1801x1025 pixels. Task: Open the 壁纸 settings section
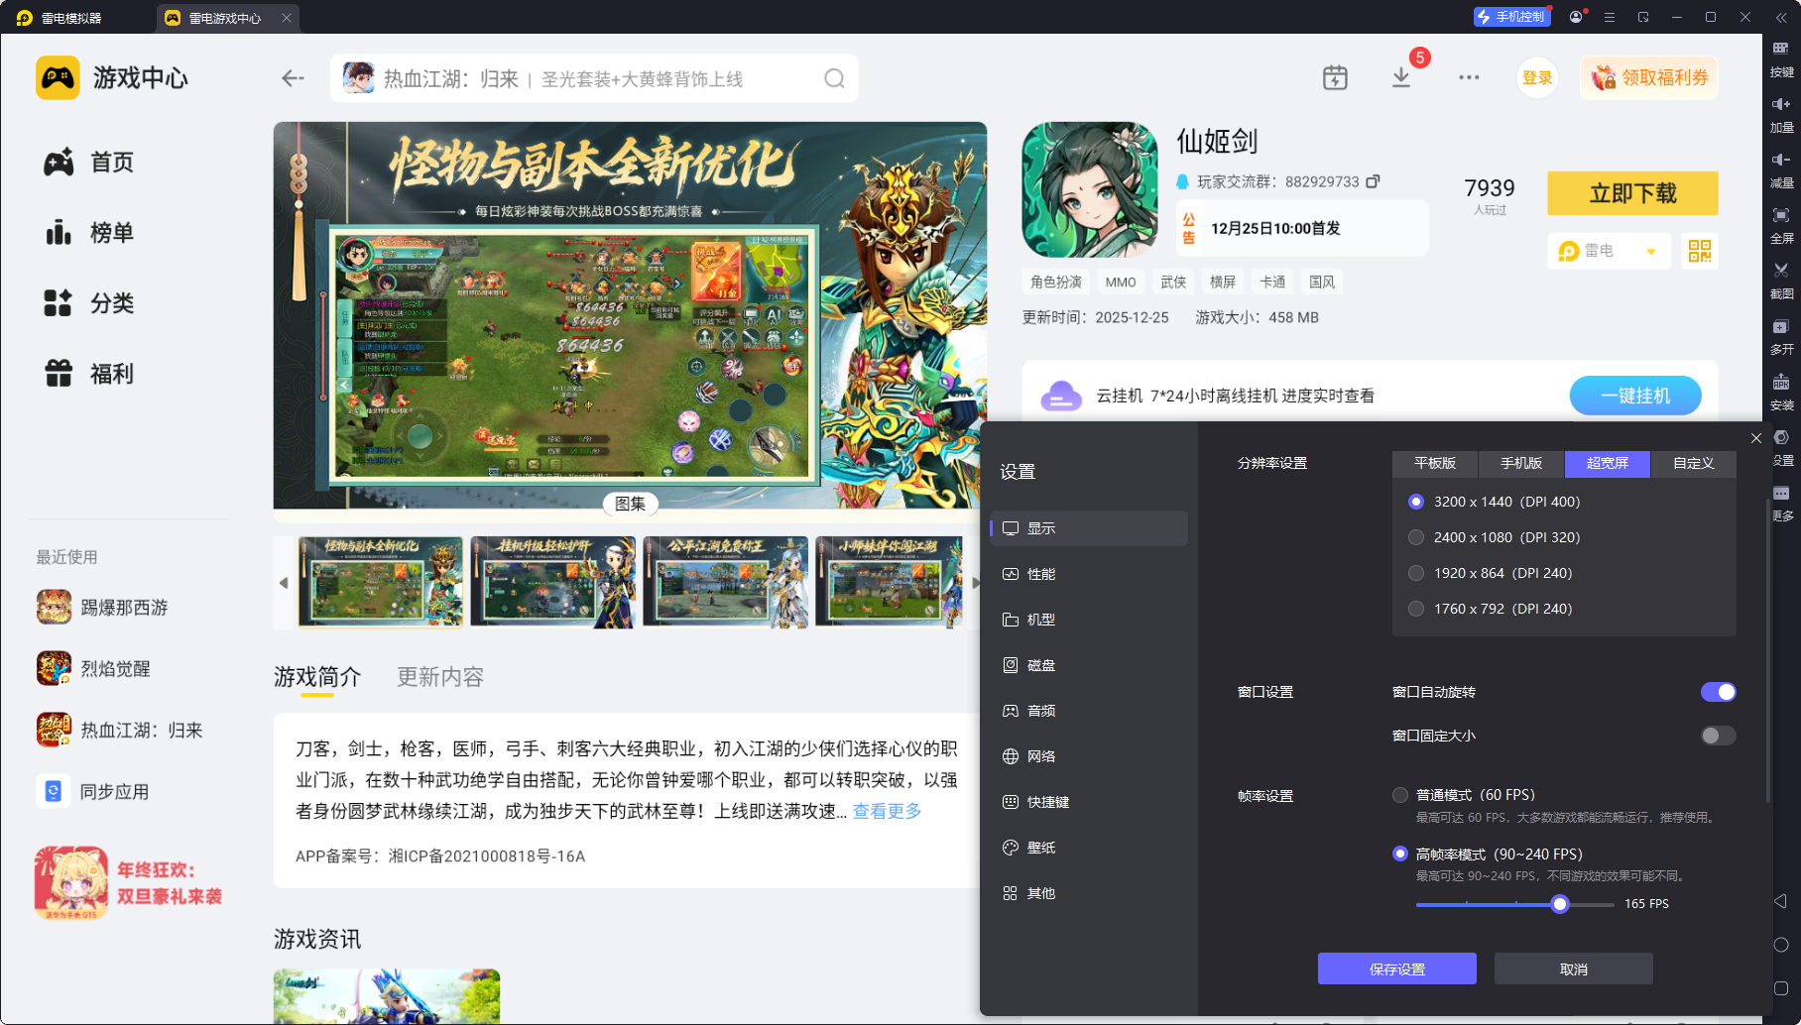1089,848
